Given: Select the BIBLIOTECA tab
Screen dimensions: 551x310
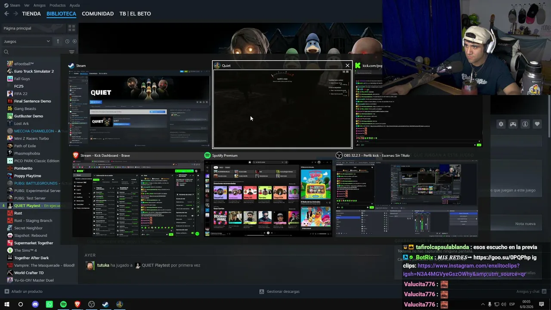Looking at the screenshot, I should (x=61, y=14).
